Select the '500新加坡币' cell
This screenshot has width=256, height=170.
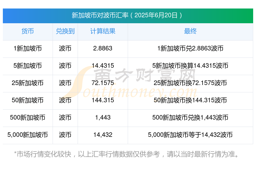point(28,118)
